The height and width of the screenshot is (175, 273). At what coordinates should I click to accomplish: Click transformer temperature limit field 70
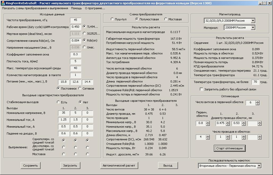pos(255,82)
